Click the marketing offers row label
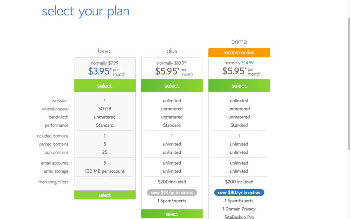The width and height of the screenshot is (351, 219). click(53, 182)
